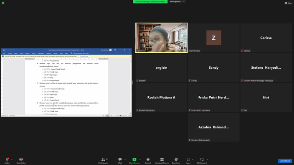The width and height of the screenshot is (294, 165).
Task: Open the Apps icon in Zoom toolbar
Action: [188, 159]
